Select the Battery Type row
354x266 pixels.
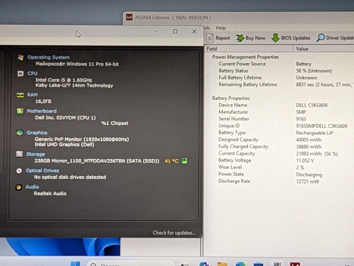point(279,133)
